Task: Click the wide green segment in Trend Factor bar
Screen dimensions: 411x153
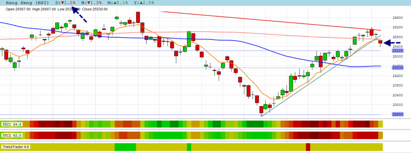Action: coord(125,147)
